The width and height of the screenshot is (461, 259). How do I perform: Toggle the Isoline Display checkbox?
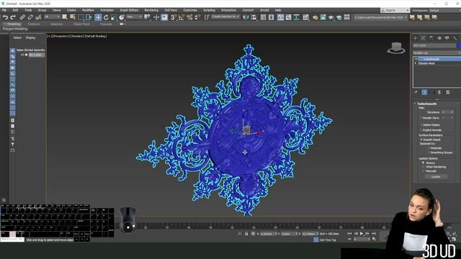point(421,124)
